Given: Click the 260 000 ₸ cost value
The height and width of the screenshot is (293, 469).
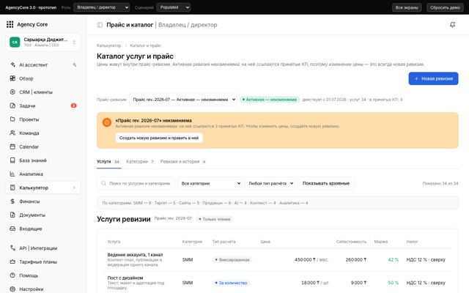Looking at the screenshot, I should point(356,260).
